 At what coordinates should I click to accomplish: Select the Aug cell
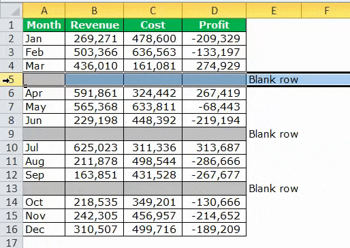click(x=44, y=161)
